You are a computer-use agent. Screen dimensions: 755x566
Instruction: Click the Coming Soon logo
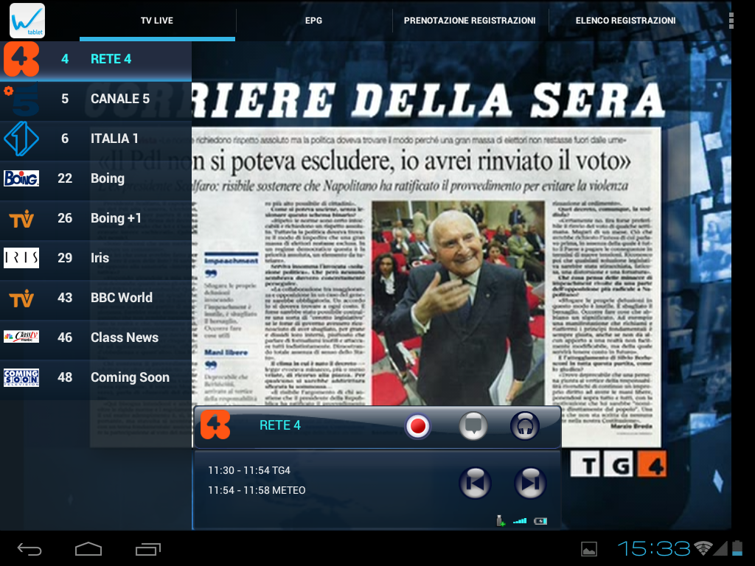[x=21, y=378]
